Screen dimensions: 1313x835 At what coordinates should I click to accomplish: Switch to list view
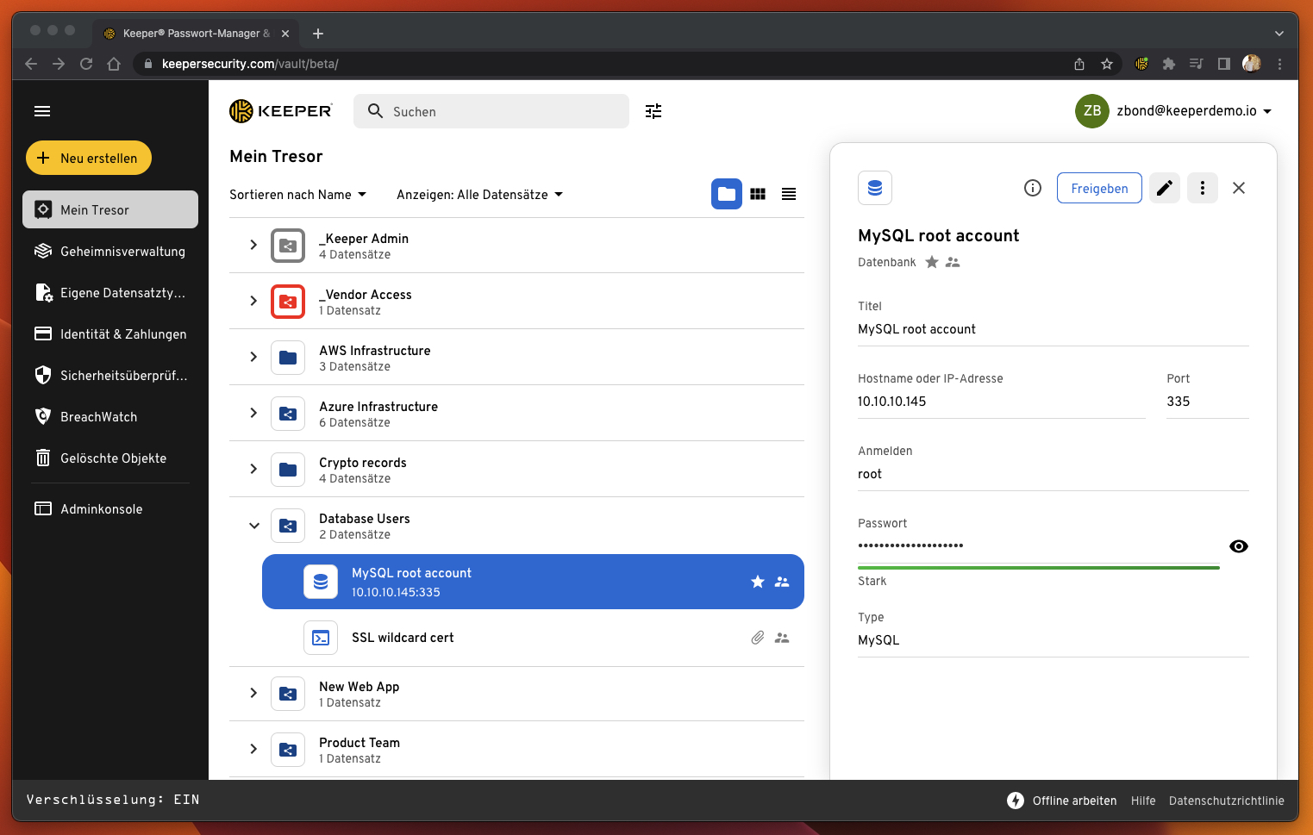pyautogui.click(x=789, y=194)
